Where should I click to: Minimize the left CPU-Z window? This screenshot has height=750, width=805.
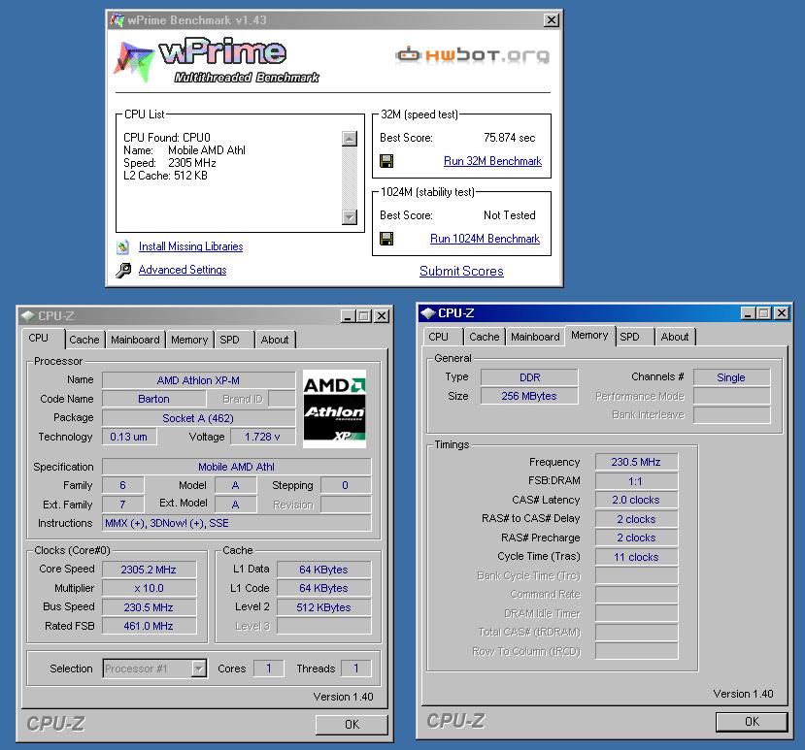(x=348, y=316)
